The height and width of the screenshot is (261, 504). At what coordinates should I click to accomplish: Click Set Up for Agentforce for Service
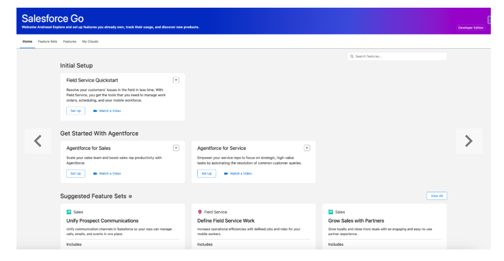(206, 173)
